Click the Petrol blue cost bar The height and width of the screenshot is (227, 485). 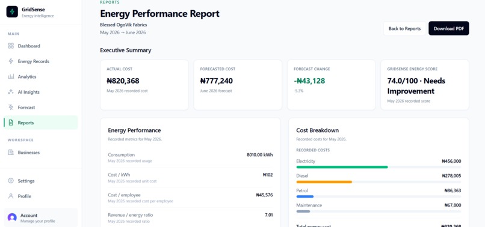[305, 196]
